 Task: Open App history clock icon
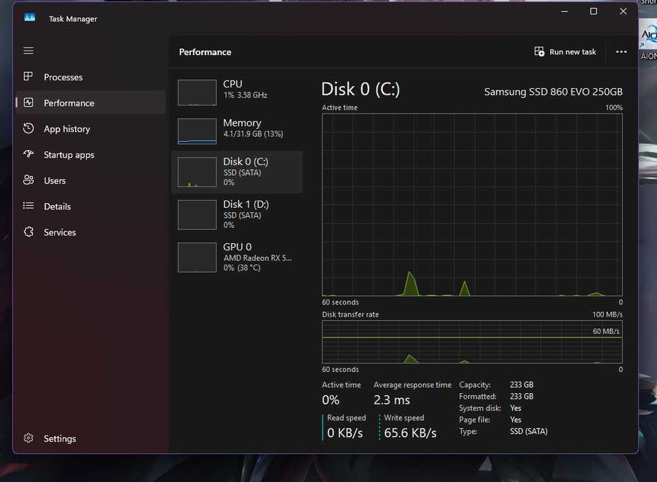[28, 129]
